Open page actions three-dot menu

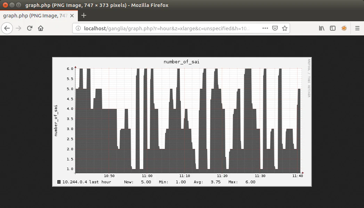265,28
